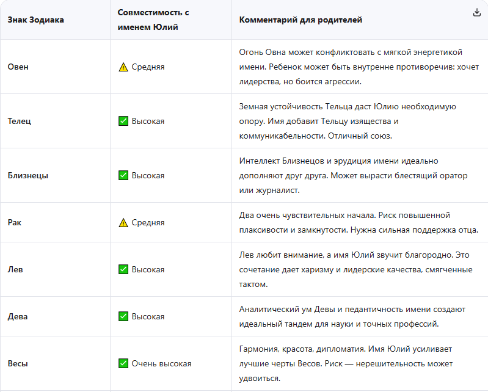
Task: Click the green checkmark beside Близнецы
Action: pyautogui.click(x=123, y=175)
